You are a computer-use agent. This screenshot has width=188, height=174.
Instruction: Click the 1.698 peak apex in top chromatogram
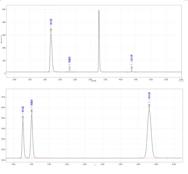pos(51,34)
